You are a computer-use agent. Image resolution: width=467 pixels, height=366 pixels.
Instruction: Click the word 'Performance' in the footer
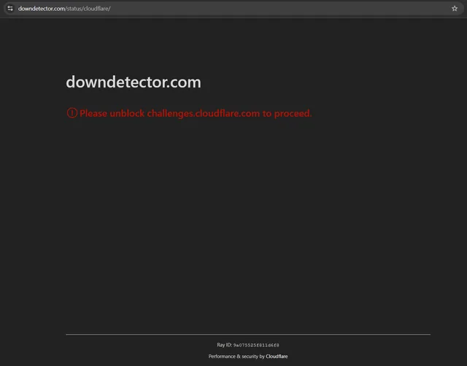coord(223,357)
